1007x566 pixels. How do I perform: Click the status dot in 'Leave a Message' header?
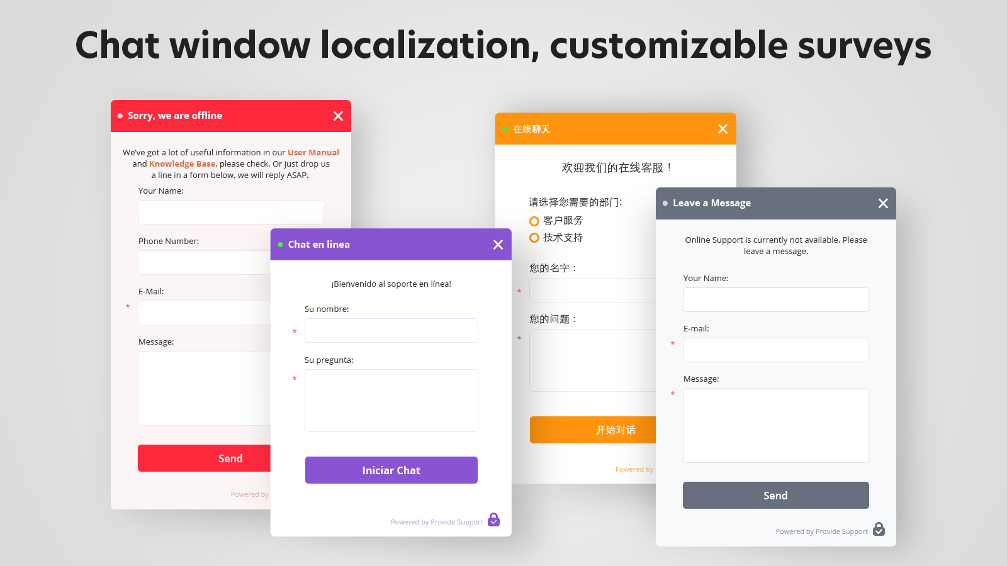tap(665, 203)
